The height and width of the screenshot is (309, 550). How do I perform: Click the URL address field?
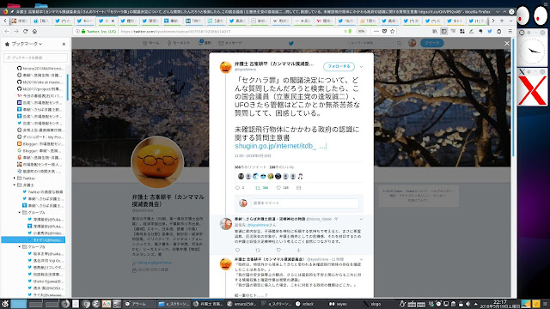(231, 31)
